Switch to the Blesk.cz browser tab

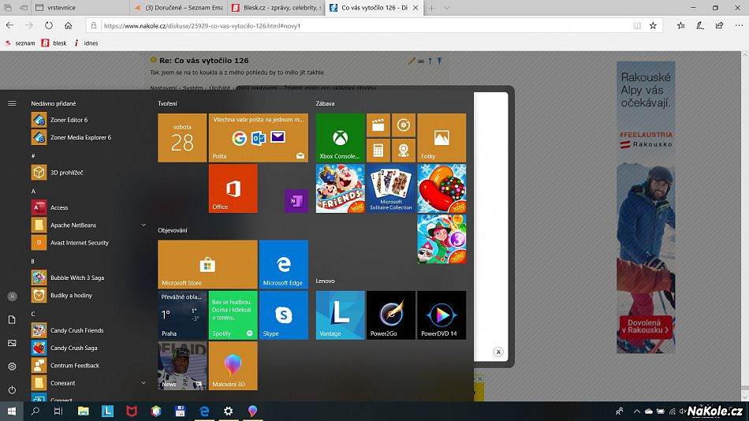click(x=276, y=8)
